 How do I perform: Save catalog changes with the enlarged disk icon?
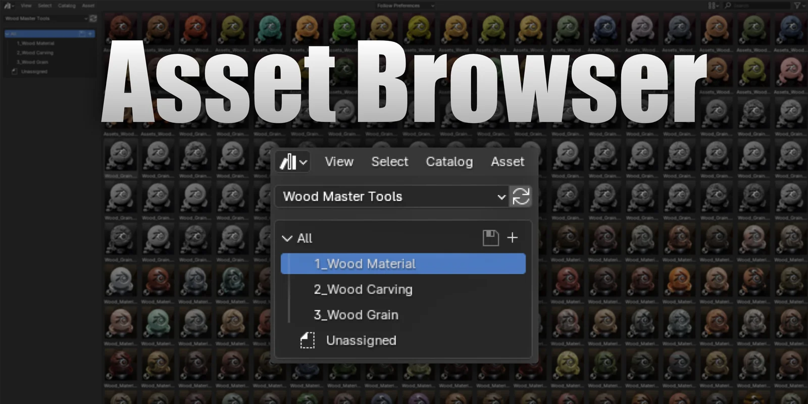[x=490, y=238]
